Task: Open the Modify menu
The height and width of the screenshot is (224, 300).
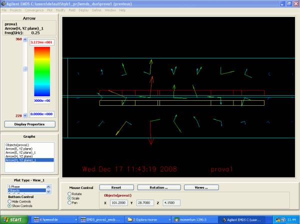Action: [x=60, y=10]
